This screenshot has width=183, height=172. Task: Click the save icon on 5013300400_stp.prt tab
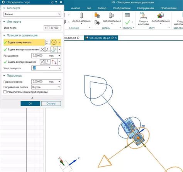coord(112,38)
